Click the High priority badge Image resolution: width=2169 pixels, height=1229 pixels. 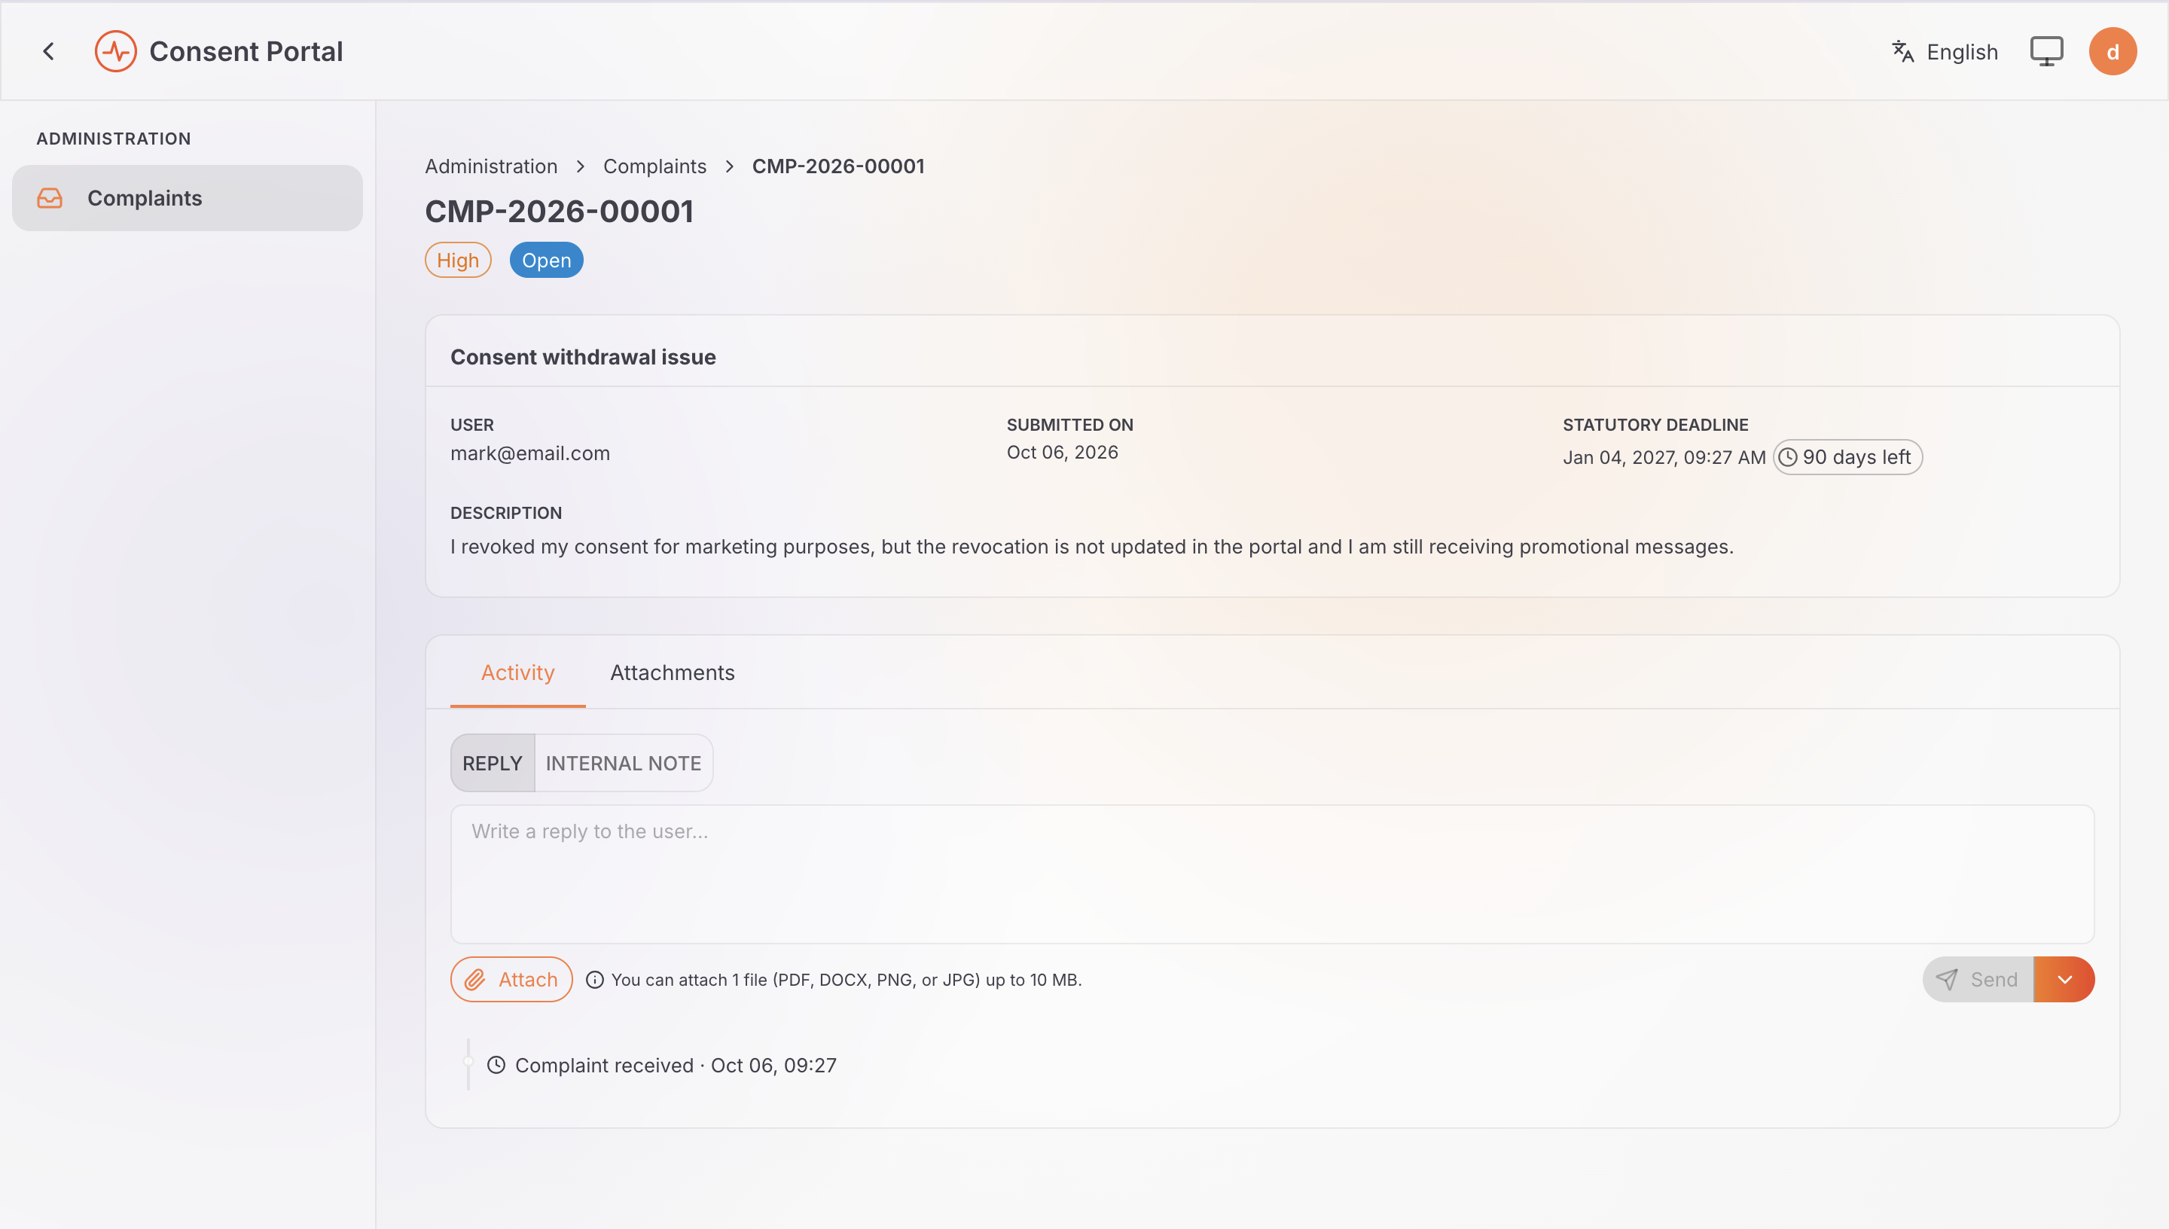[457, 260]
